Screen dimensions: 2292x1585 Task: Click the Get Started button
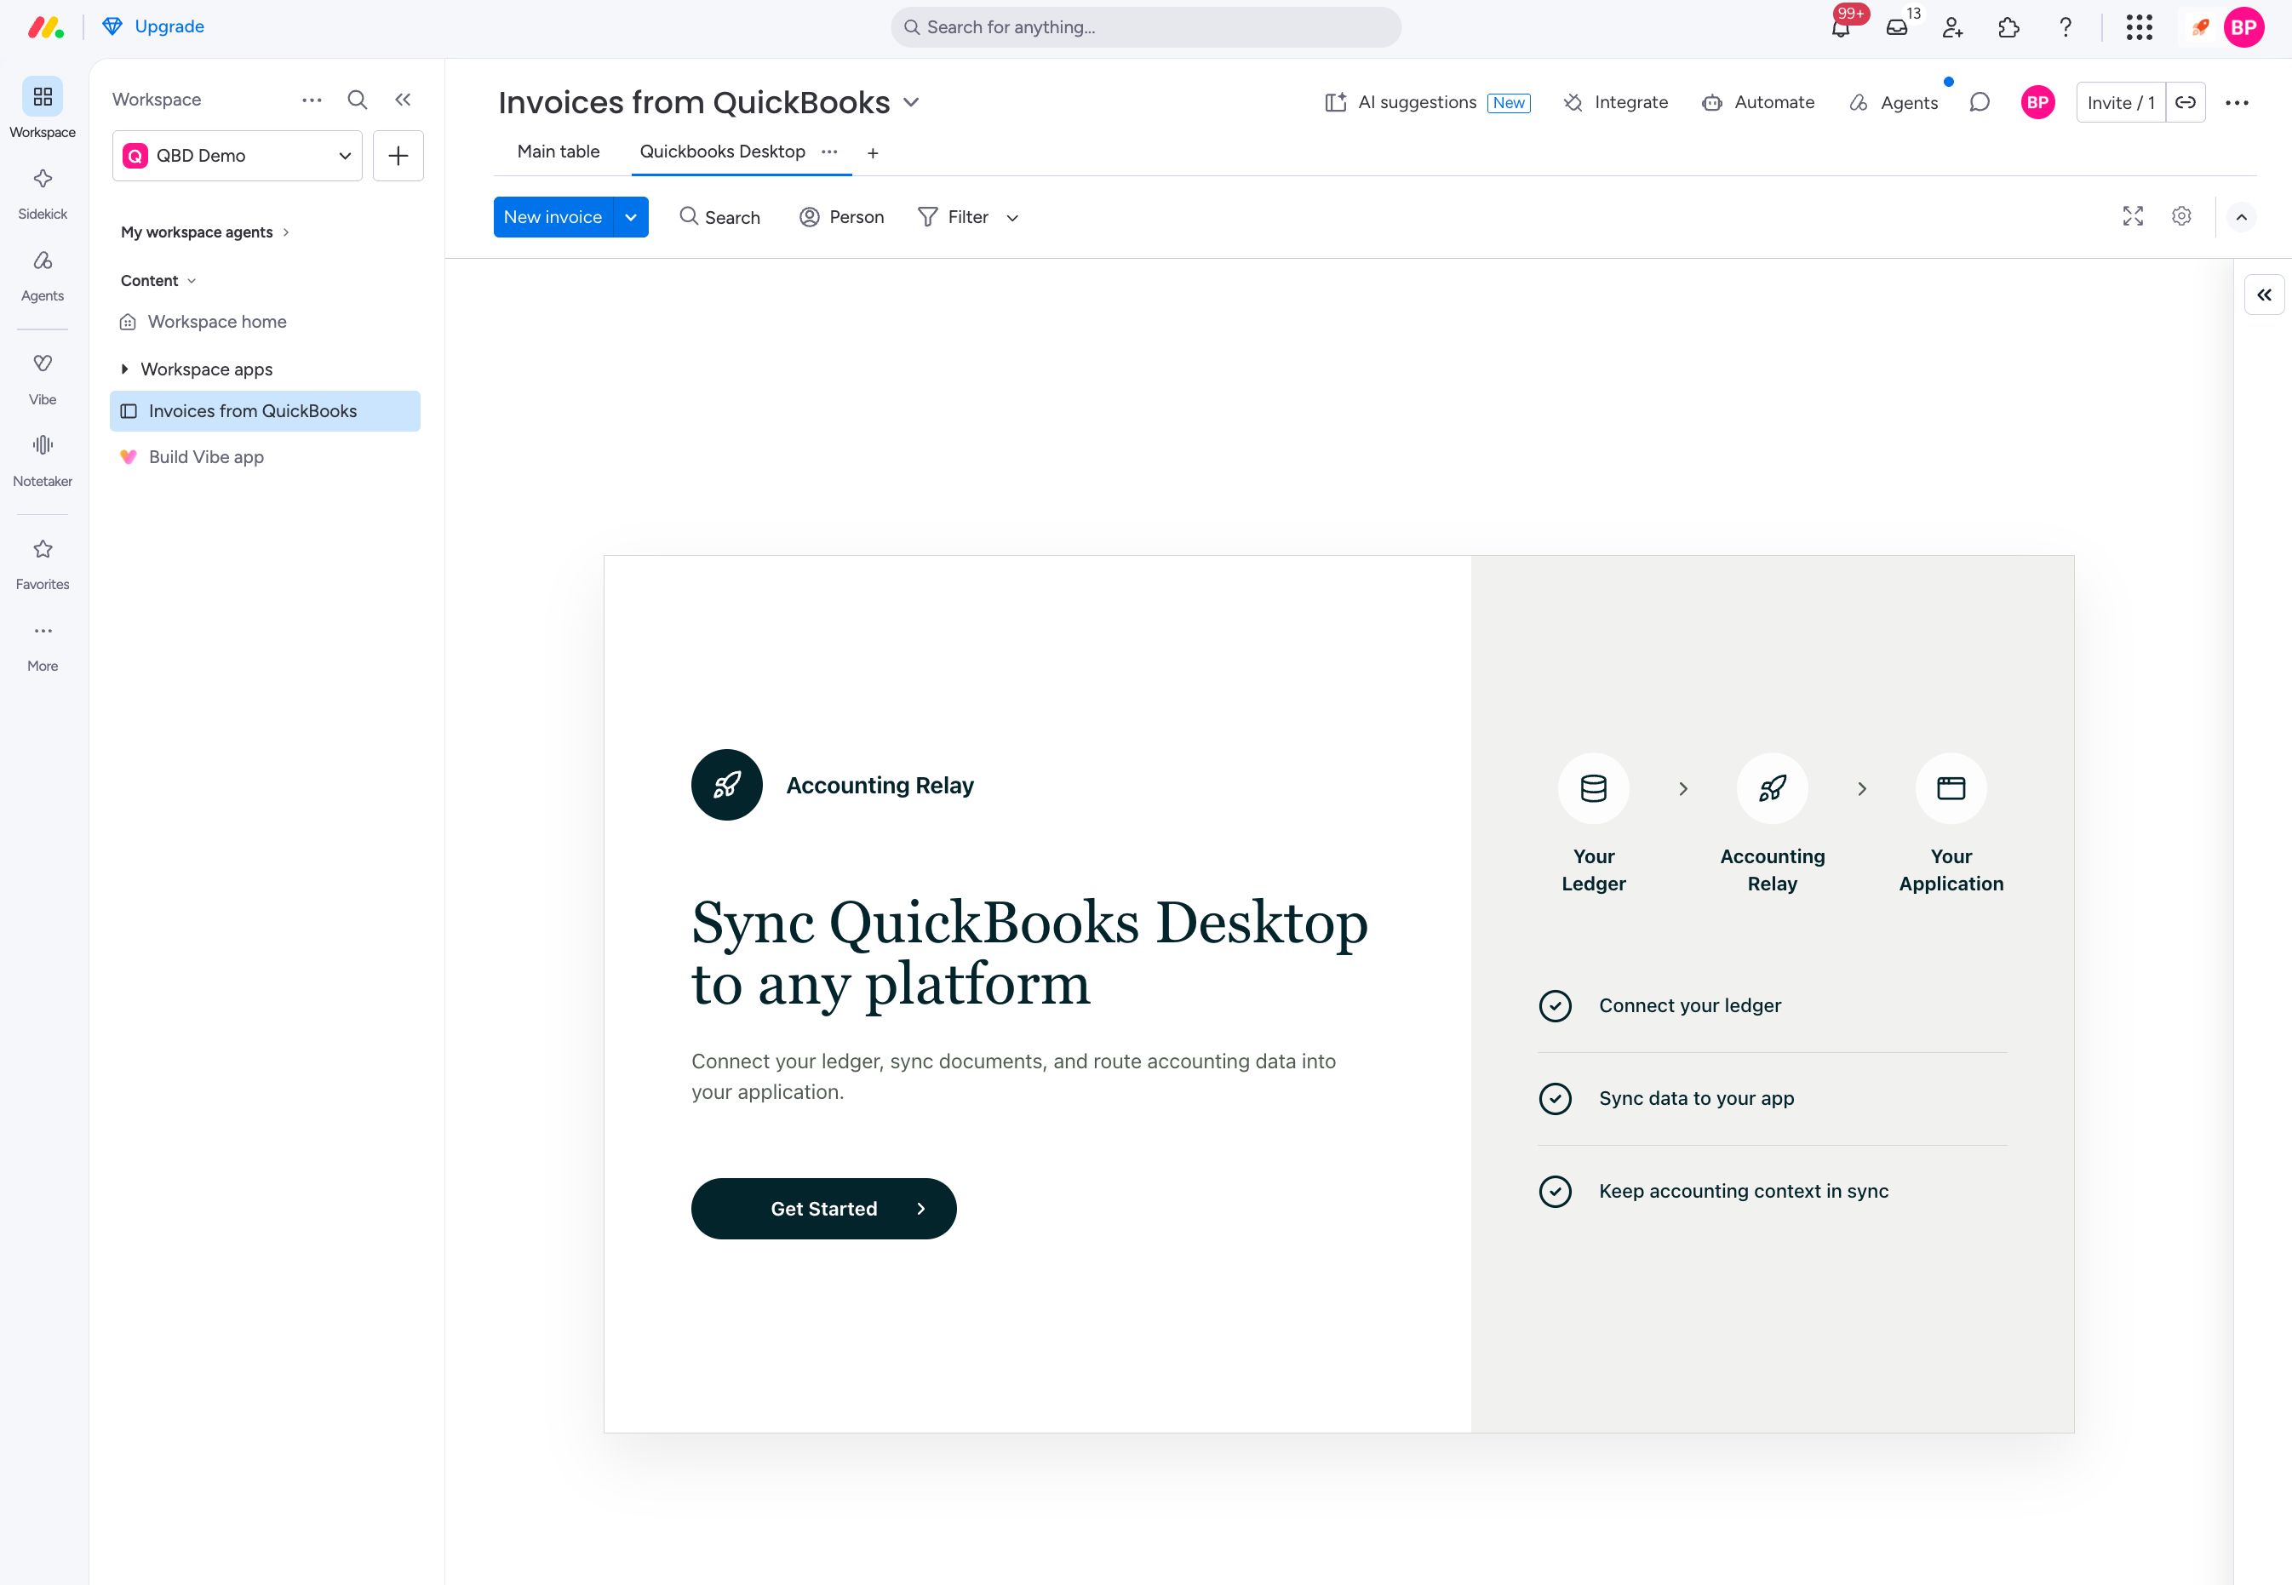click(x=823, y=1209)
